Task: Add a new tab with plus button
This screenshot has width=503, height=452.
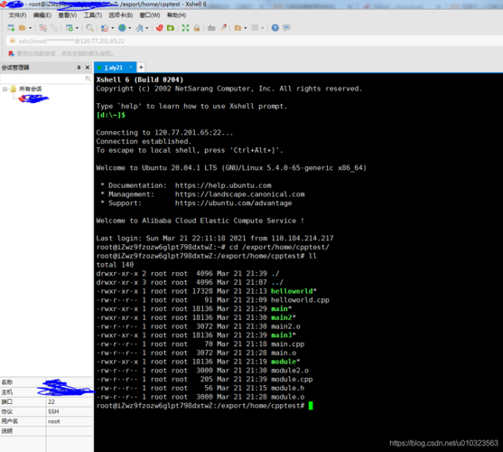Action: [141, 68]
